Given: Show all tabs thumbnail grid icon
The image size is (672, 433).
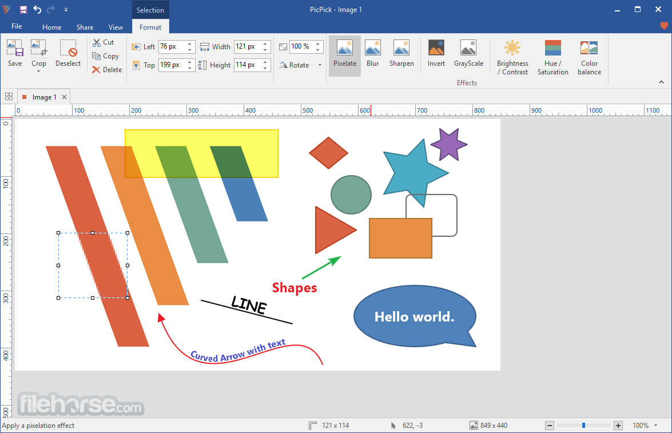Looking at the screenshot, I should pos(9,97).
